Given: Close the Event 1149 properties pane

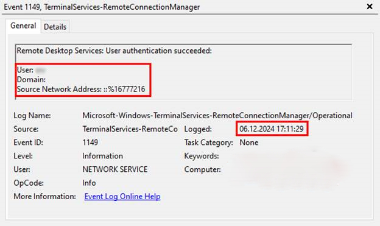Looking at the screenshot, I should [369, 7].
